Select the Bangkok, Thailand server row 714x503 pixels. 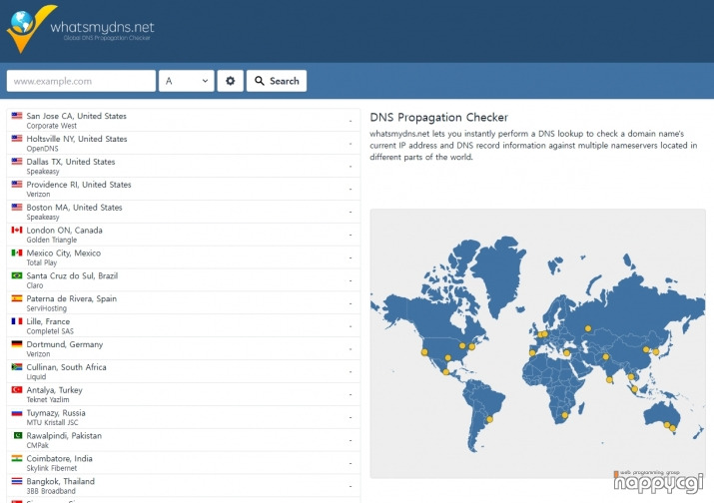click(184, 486)
